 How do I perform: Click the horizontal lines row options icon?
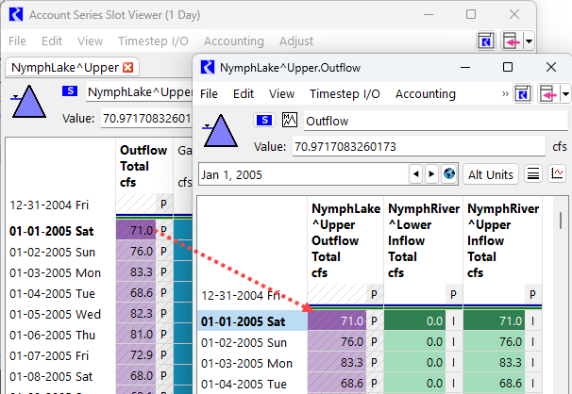pyautogui.click(x=533, y=174)
